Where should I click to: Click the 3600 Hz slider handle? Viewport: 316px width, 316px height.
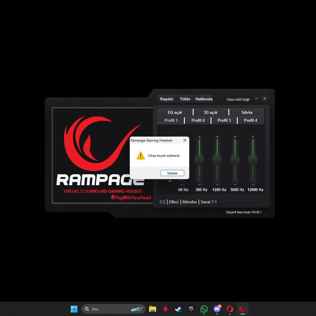(x=235, y=160)
